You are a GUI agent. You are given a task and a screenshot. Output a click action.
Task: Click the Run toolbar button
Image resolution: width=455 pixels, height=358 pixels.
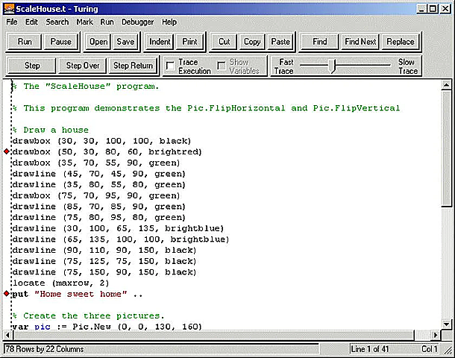[25, 42]
